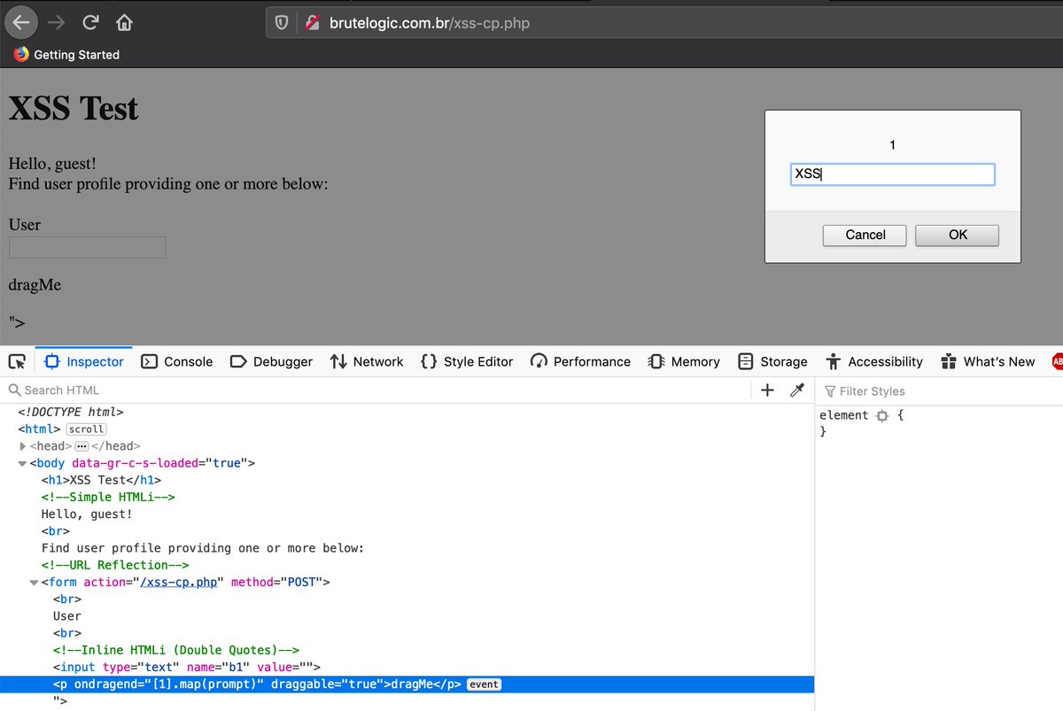Select the DOCTYPE html node
Image resolution: width=1063 pixels, height=711 pixels.
(70, 412)
